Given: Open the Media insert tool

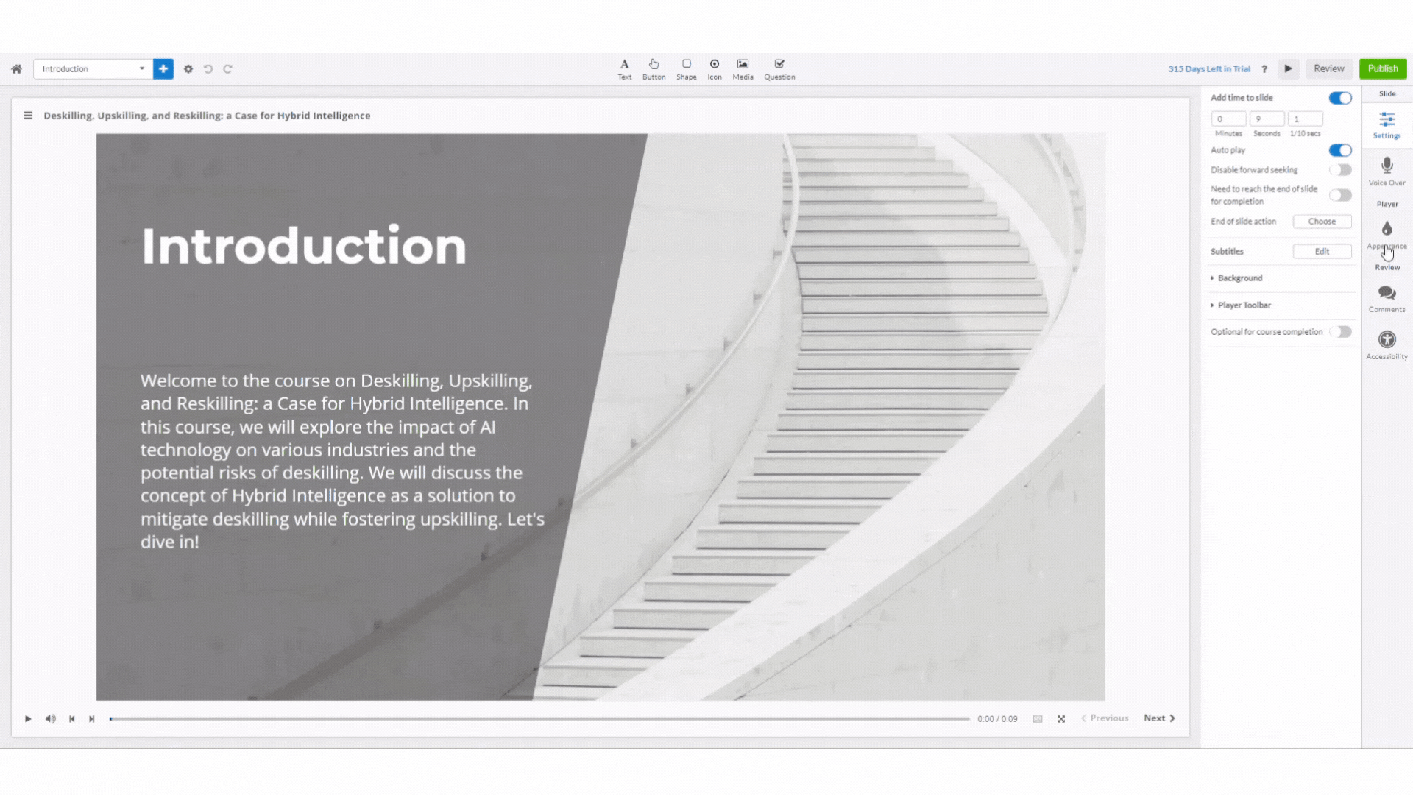Looking at the screenshot, I should tap(743, 68).
